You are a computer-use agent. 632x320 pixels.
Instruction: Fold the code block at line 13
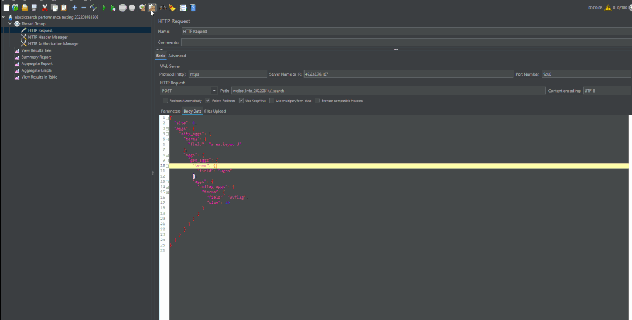pyautogui.click(x=168, y=182)
